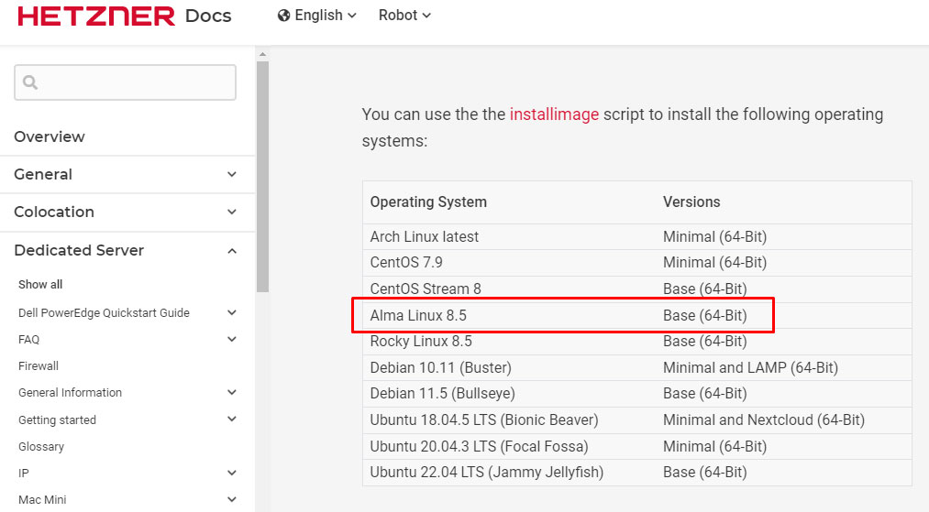The width and height of the screenshot is (929, 512).
Task: Click Base (64-Bit) in Rocky Linux row
Action: (x=704, y=342)
